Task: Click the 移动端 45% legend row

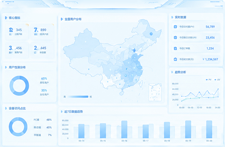Action: click(43, 127)
